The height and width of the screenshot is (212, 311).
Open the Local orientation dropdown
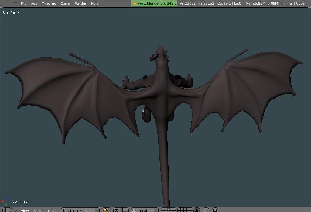148,210
